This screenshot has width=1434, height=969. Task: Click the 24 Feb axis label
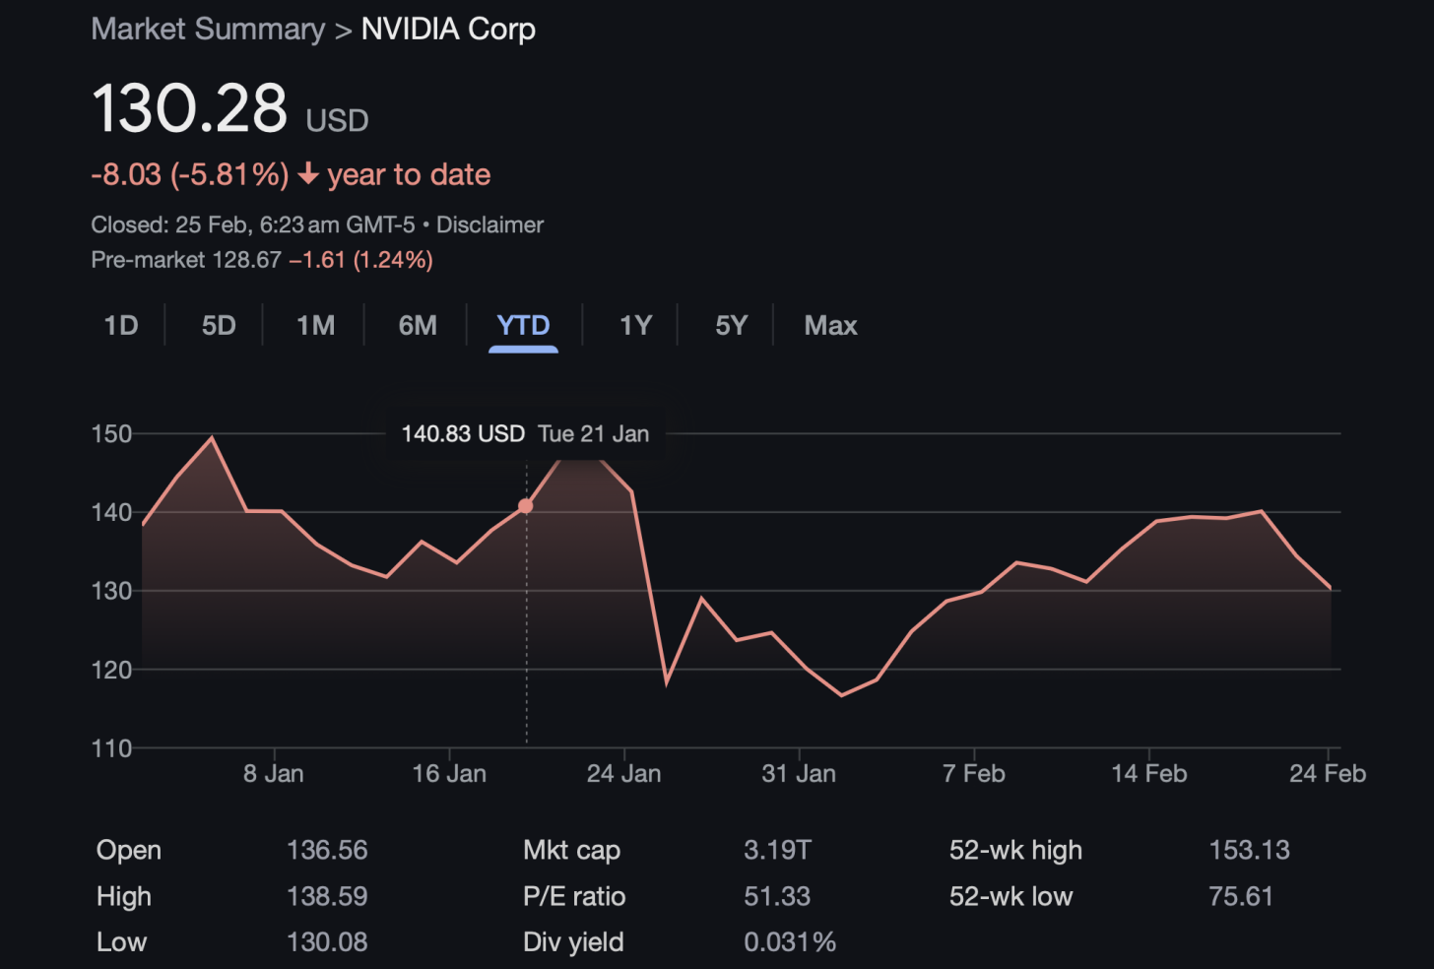(x=1328, y=774)
